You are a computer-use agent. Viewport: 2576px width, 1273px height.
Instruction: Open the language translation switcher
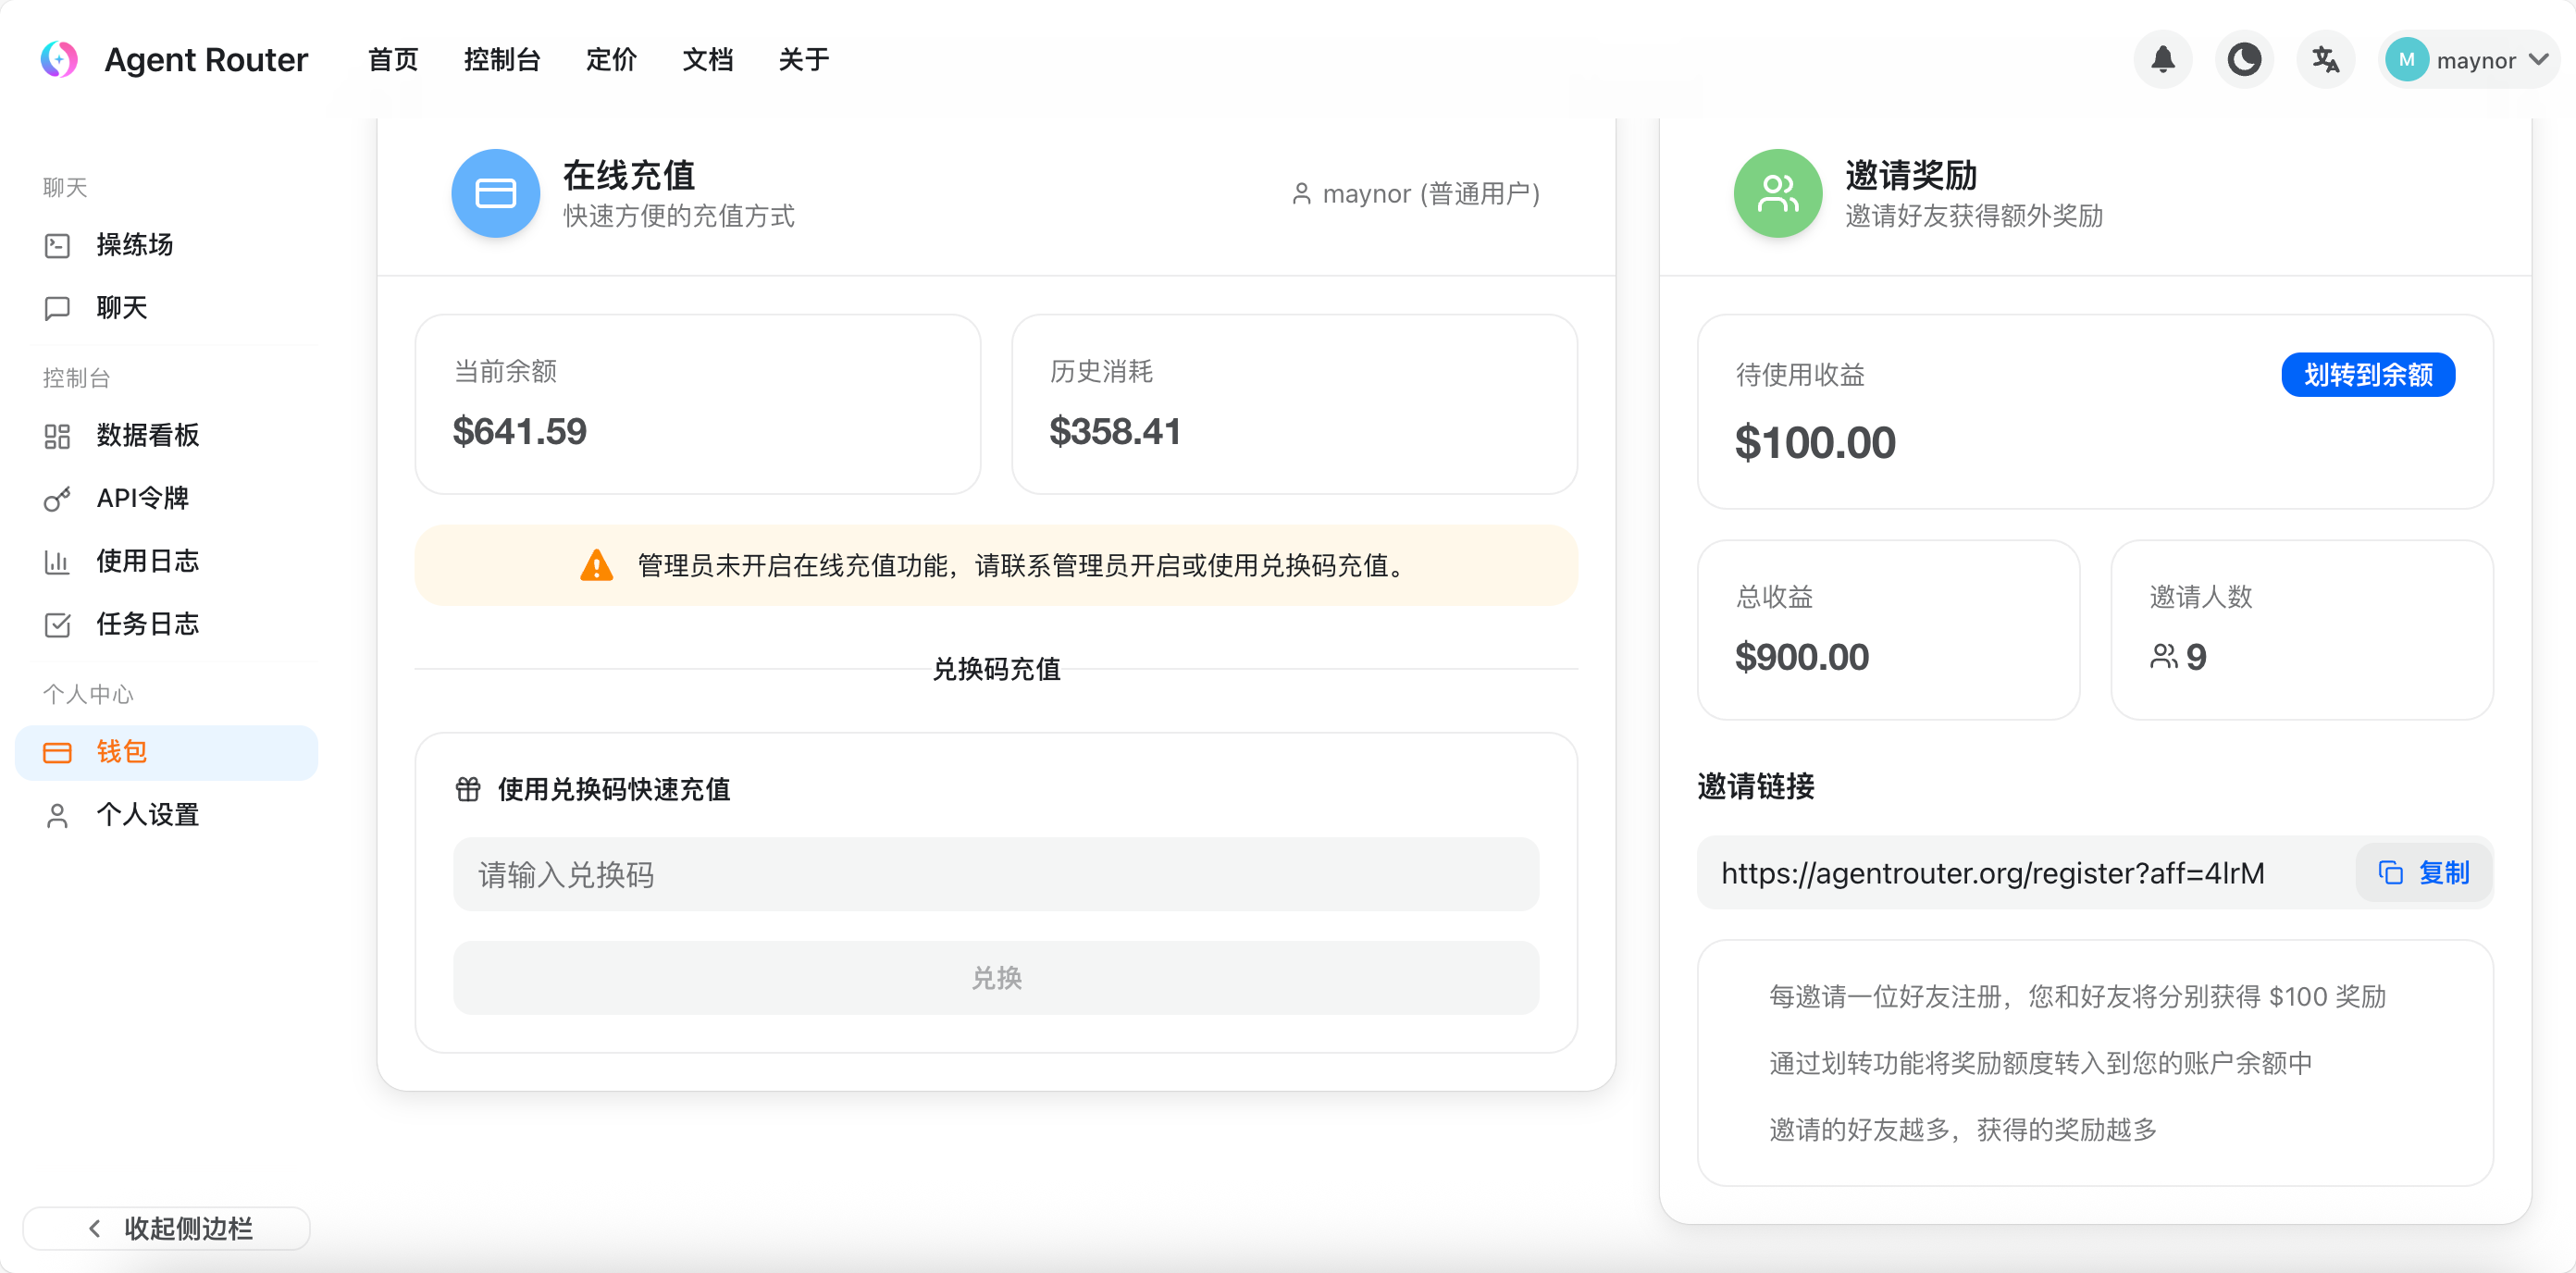coord(2325,60)
